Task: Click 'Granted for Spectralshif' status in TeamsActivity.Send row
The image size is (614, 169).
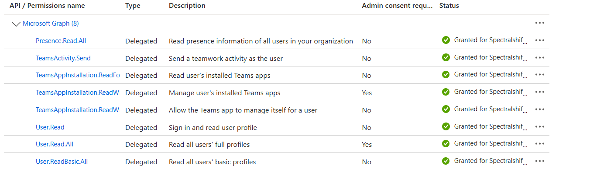Action: pyautogui.click(x=491, y=57)
